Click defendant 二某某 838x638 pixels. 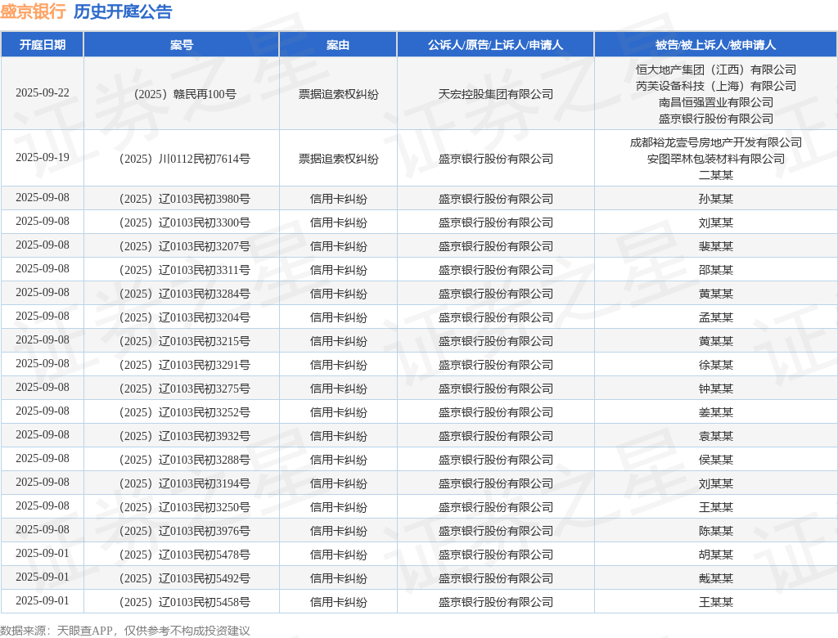715,175
